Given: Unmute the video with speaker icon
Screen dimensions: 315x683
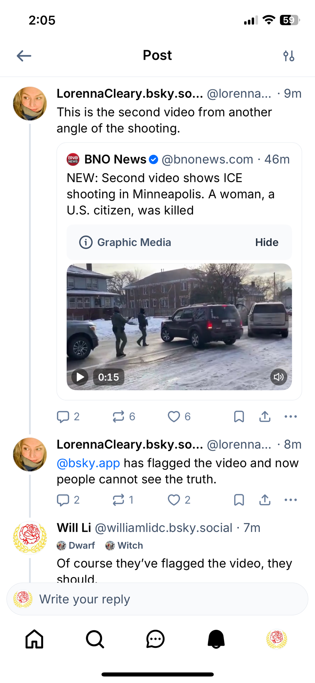Looking at the screenshot, I should coord(279,377).
